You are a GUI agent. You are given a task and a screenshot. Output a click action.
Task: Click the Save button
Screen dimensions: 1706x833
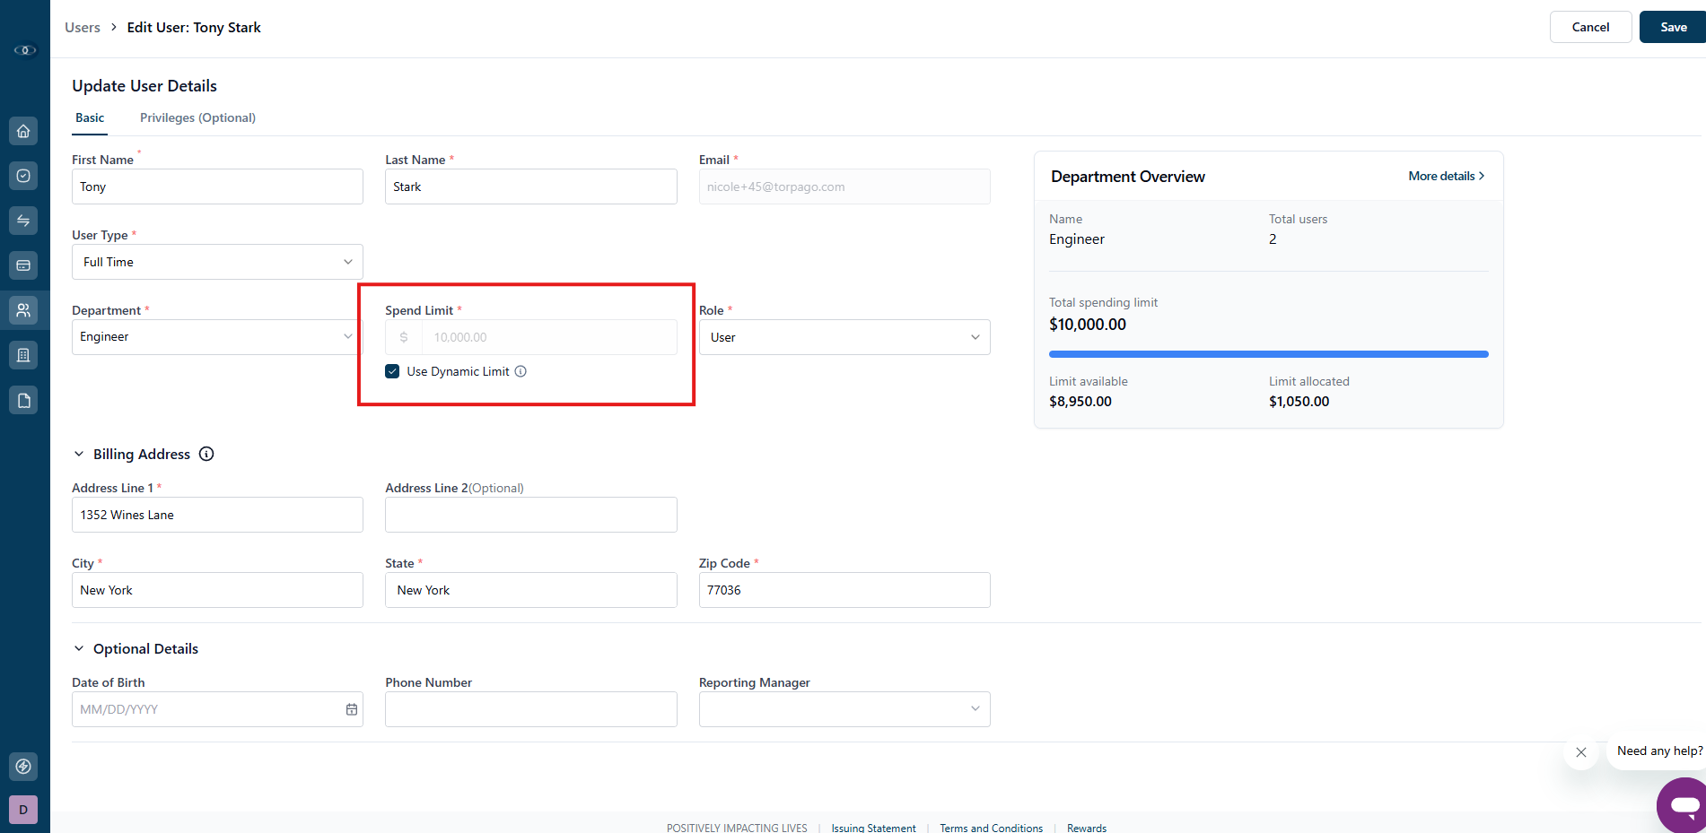1673,27
